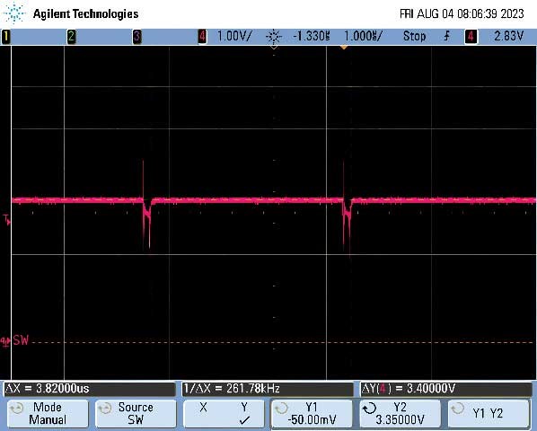Select the Y2 3.35000V cursor softkey
Screen dimensions: 537x431
(400, 414)
